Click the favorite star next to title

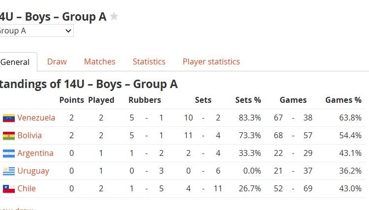pyautogui.click(x=114, y=17)
